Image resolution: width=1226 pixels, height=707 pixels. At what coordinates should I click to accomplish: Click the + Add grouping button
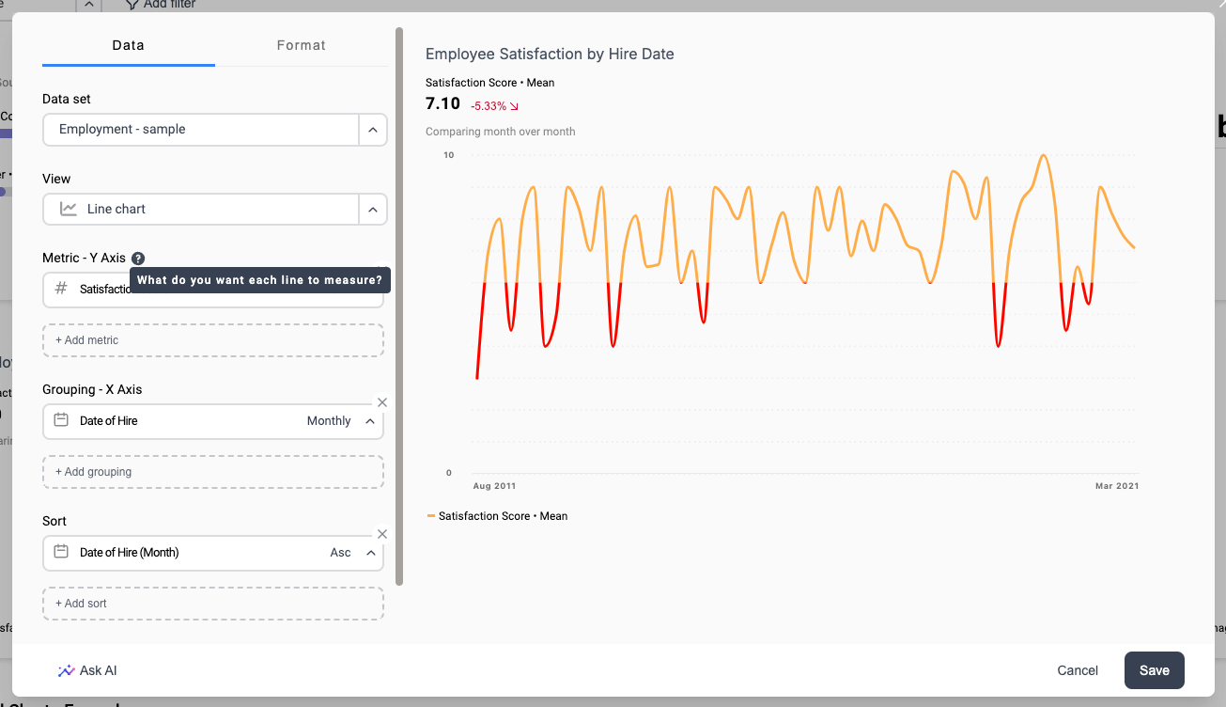(x=213, y=472)
